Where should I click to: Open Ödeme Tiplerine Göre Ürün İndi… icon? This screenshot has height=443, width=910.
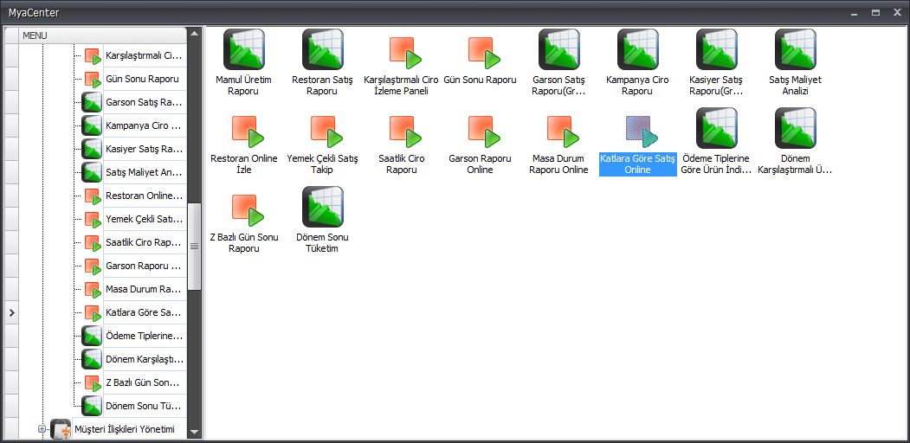click(x=717, y=128)
